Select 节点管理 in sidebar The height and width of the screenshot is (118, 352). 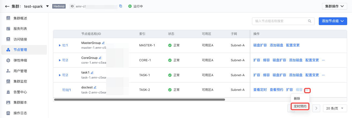click(24, 50)
